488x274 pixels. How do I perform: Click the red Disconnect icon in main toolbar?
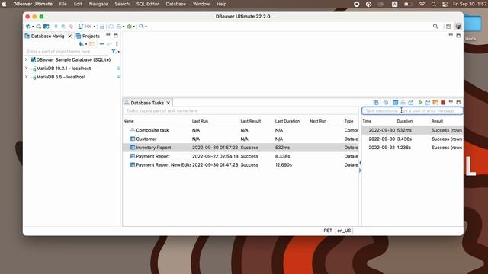coord(71,27)
